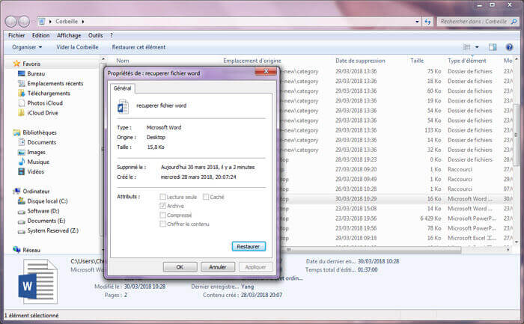
Task: Click the help question mark icon
Action: pos(508,47)
